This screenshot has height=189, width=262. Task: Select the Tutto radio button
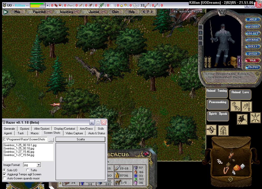[28, 170]
